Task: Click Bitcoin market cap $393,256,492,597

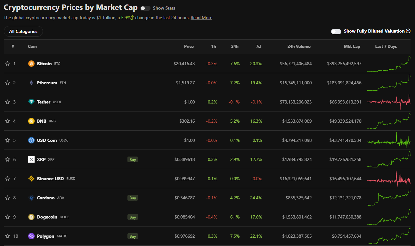Action: (x=344, y=64)
